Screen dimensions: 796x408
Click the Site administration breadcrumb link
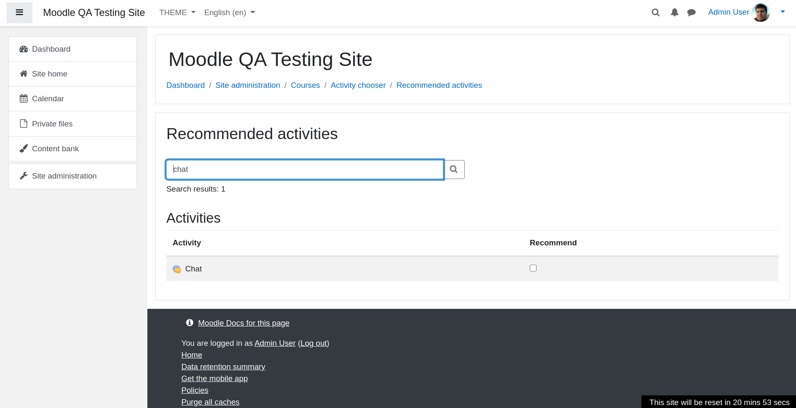coord(248,85)
